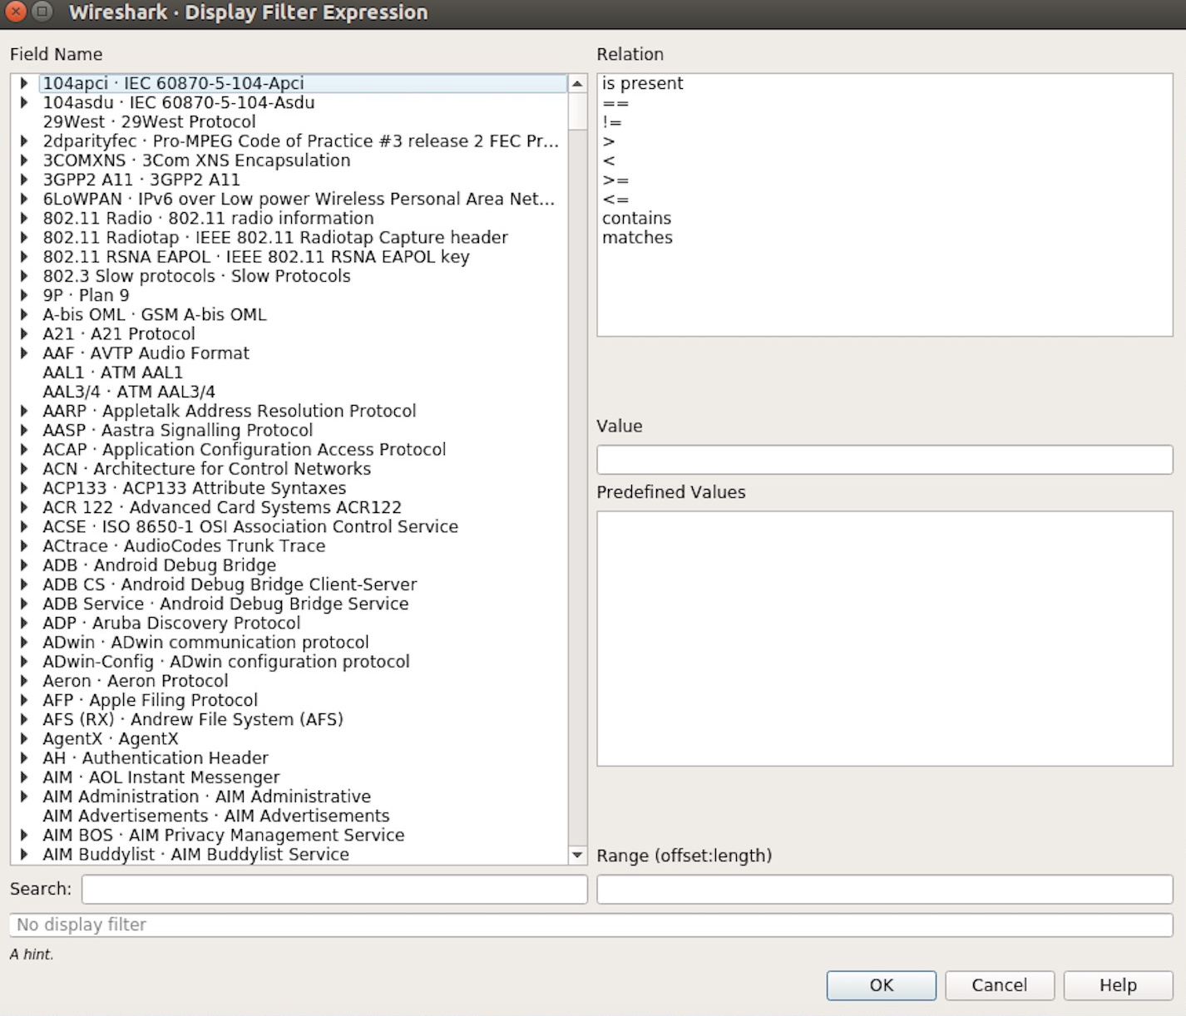Expand the AIM AOL Instant Messenger entry
Image resolution: width=1186 pixels, height=1016 pixels.
pos(23,777)
